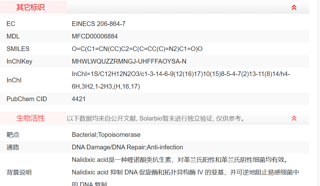Click the 生物活性 section heading
Viewport: 320px width, 186px height.
coord(31,118)
